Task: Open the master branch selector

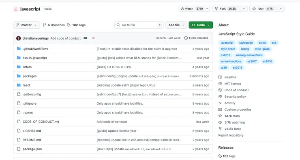Action: pos(26,25)
